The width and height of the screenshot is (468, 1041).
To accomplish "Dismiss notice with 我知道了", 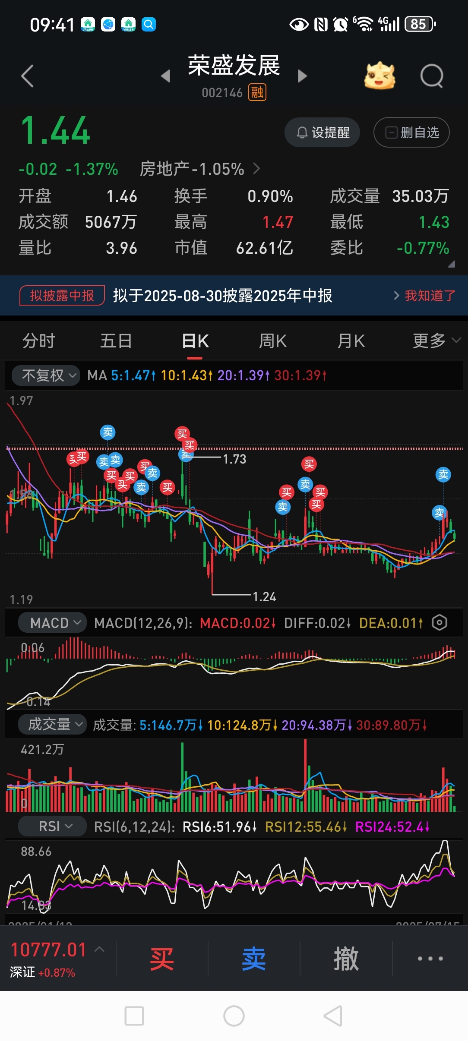I will pos(430,296).
